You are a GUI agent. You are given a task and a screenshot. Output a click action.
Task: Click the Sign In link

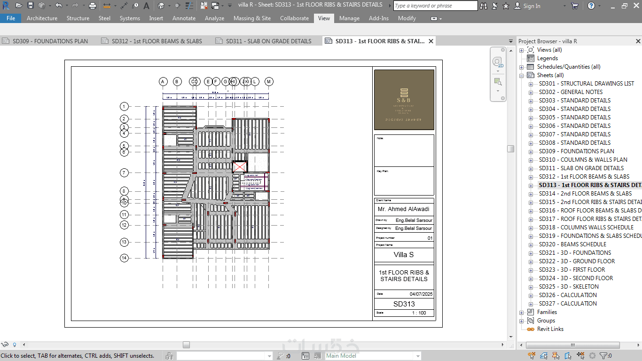point(532,6)
